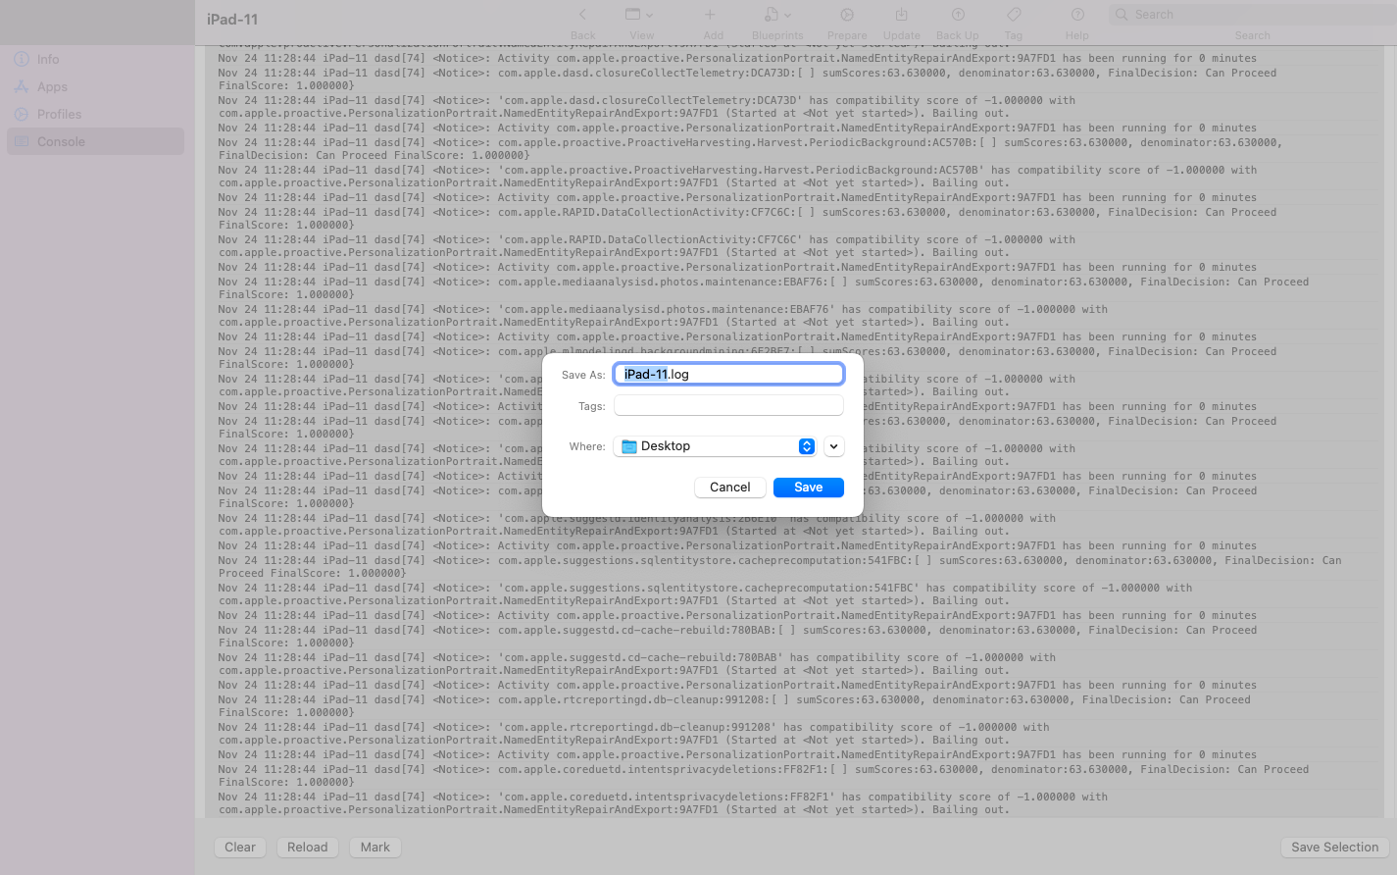The image size is (1397, 875).
Task: Click the log line 'com.apple.RAPID.DataCollectionActivity:CF7C6C:[ ] sumScores'
Action: tap(747, 219)
